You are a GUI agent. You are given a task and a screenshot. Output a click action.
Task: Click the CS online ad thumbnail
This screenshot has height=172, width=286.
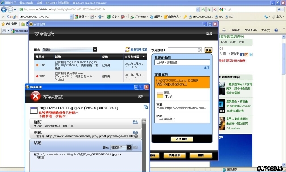tap(222, 123)
